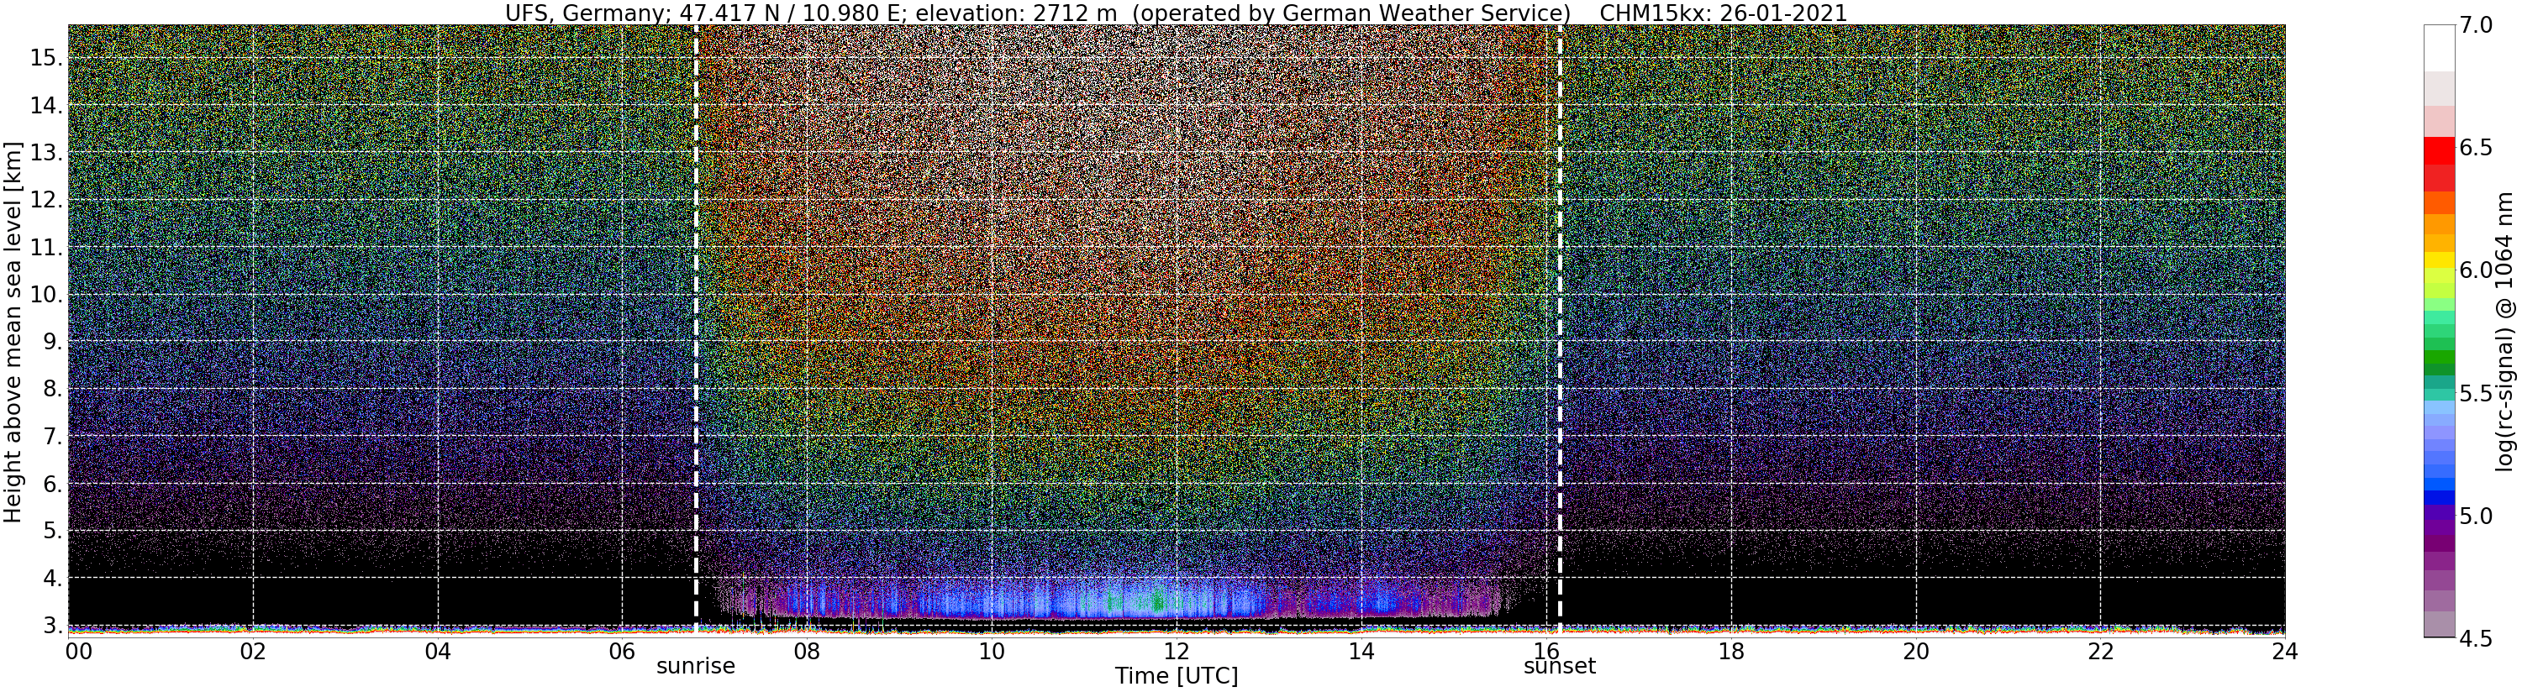Click the "18" tick on the time axis
This screenshot has width=2522, height=692.
click(x=1731, y=650)
